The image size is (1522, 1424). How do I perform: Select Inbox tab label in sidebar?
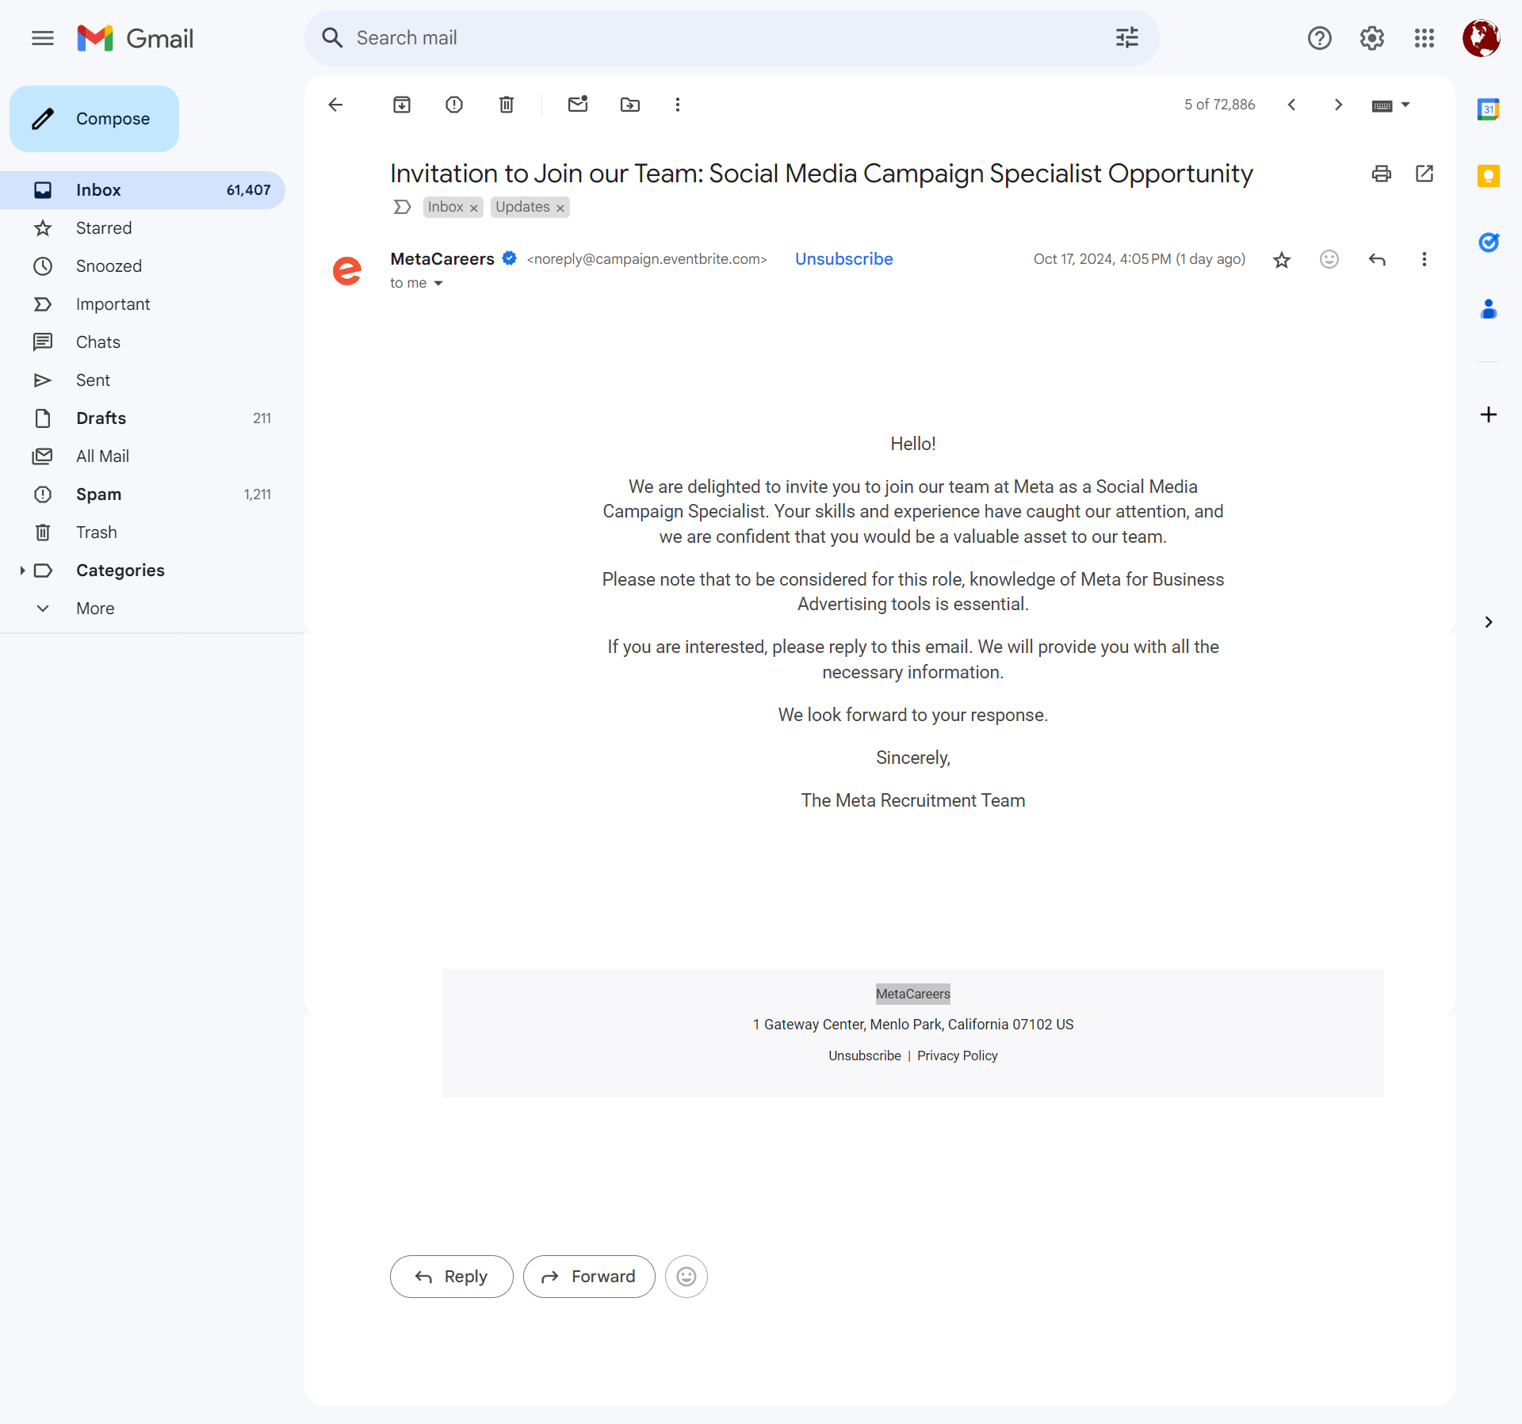click(x=98, y=189)
